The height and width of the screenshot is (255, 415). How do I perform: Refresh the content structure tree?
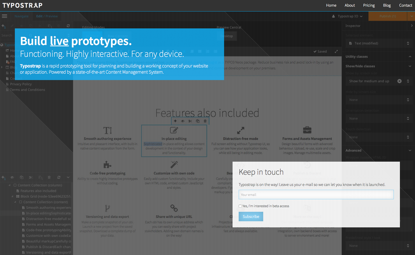click(x=59, y=177)
